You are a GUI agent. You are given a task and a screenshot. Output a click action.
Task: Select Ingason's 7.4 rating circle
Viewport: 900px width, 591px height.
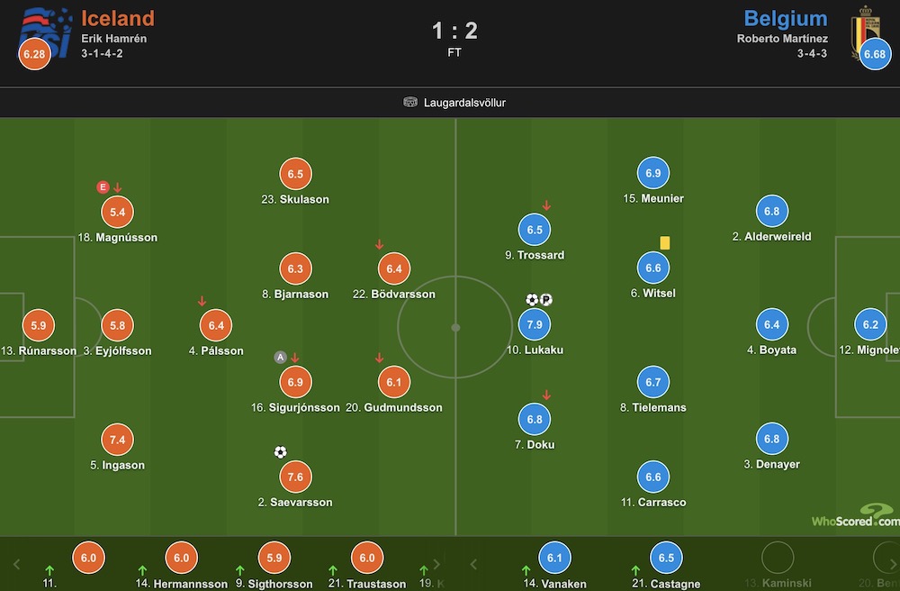click(x=117, y=440)
